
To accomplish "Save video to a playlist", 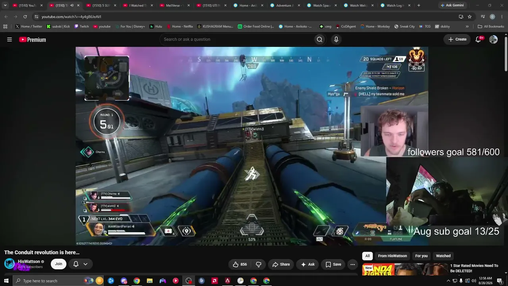I will [333, 264].
